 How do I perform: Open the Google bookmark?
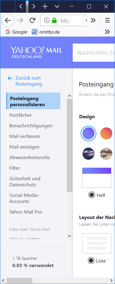pos(16,32)
